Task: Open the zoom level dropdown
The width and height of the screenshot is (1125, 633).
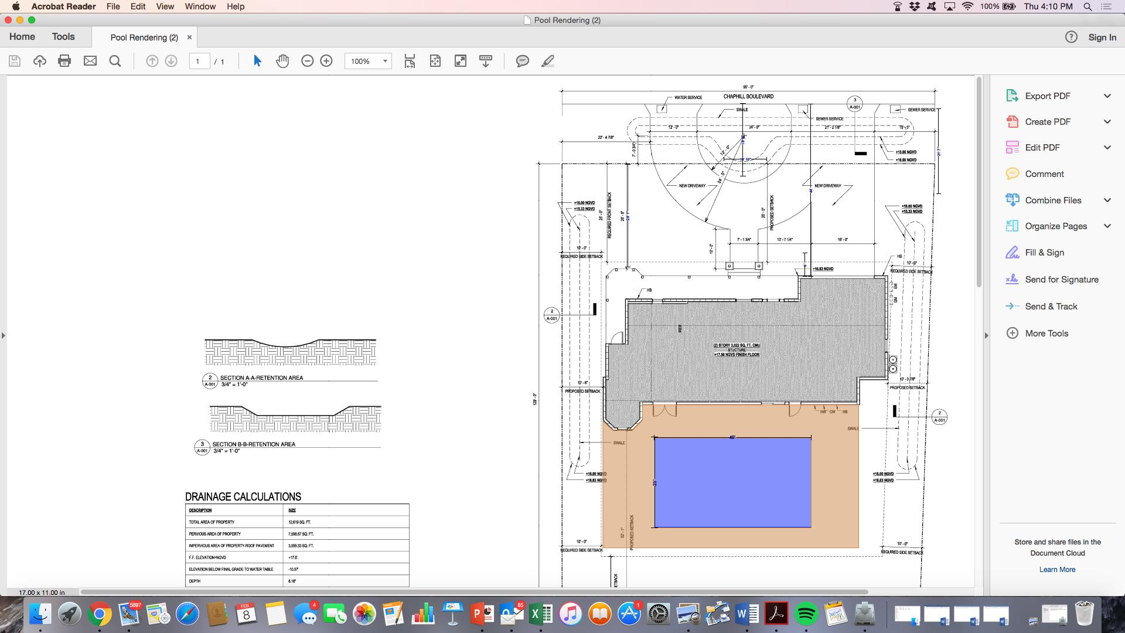Action: click(384, 60)
